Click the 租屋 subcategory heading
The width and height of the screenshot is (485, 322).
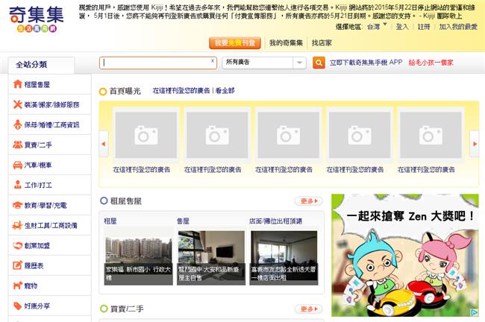[x=110, y=221]
